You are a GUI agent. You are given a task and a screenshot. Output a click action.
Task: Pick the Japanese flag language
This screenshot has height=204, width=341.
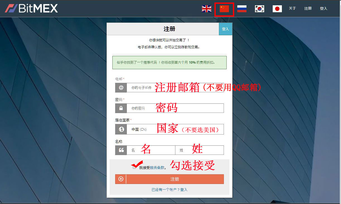click(277, 9)
